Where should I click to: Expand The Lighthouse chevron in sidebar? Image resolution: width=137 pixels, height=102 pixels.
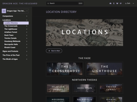pos(27,29)
